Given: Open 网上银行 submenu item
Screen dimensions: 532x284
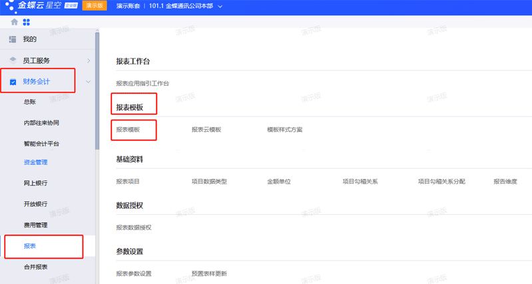Looking at the screenshot, I should pyautogui.click(x=36, y=183).
